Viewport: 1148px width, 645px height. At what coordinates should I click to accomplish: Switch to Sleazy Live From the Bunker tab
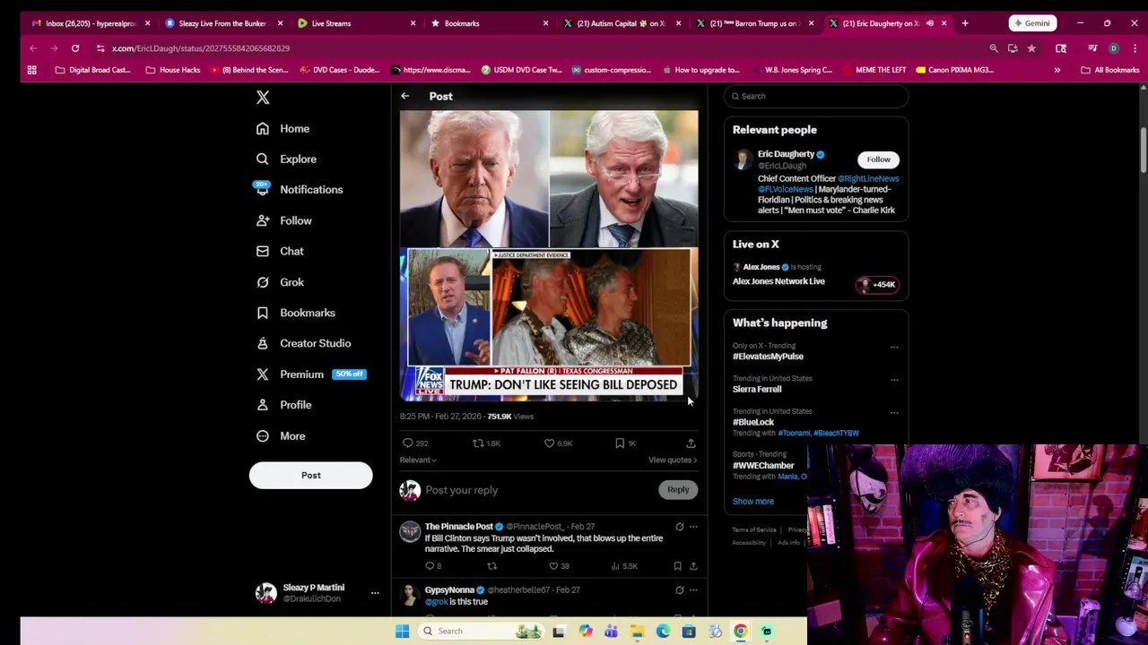222,23
